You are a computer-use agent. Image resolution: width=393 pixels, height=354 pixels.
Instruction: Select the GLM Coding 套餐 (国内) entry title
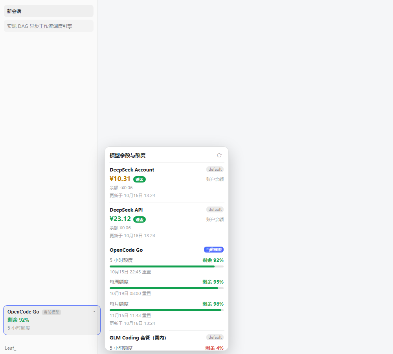click(138, 338)
